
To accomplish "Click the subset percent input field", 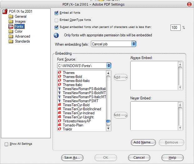I will pos(176,28).
